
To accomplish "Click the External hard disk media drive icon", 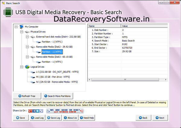I will pos(33,37).
